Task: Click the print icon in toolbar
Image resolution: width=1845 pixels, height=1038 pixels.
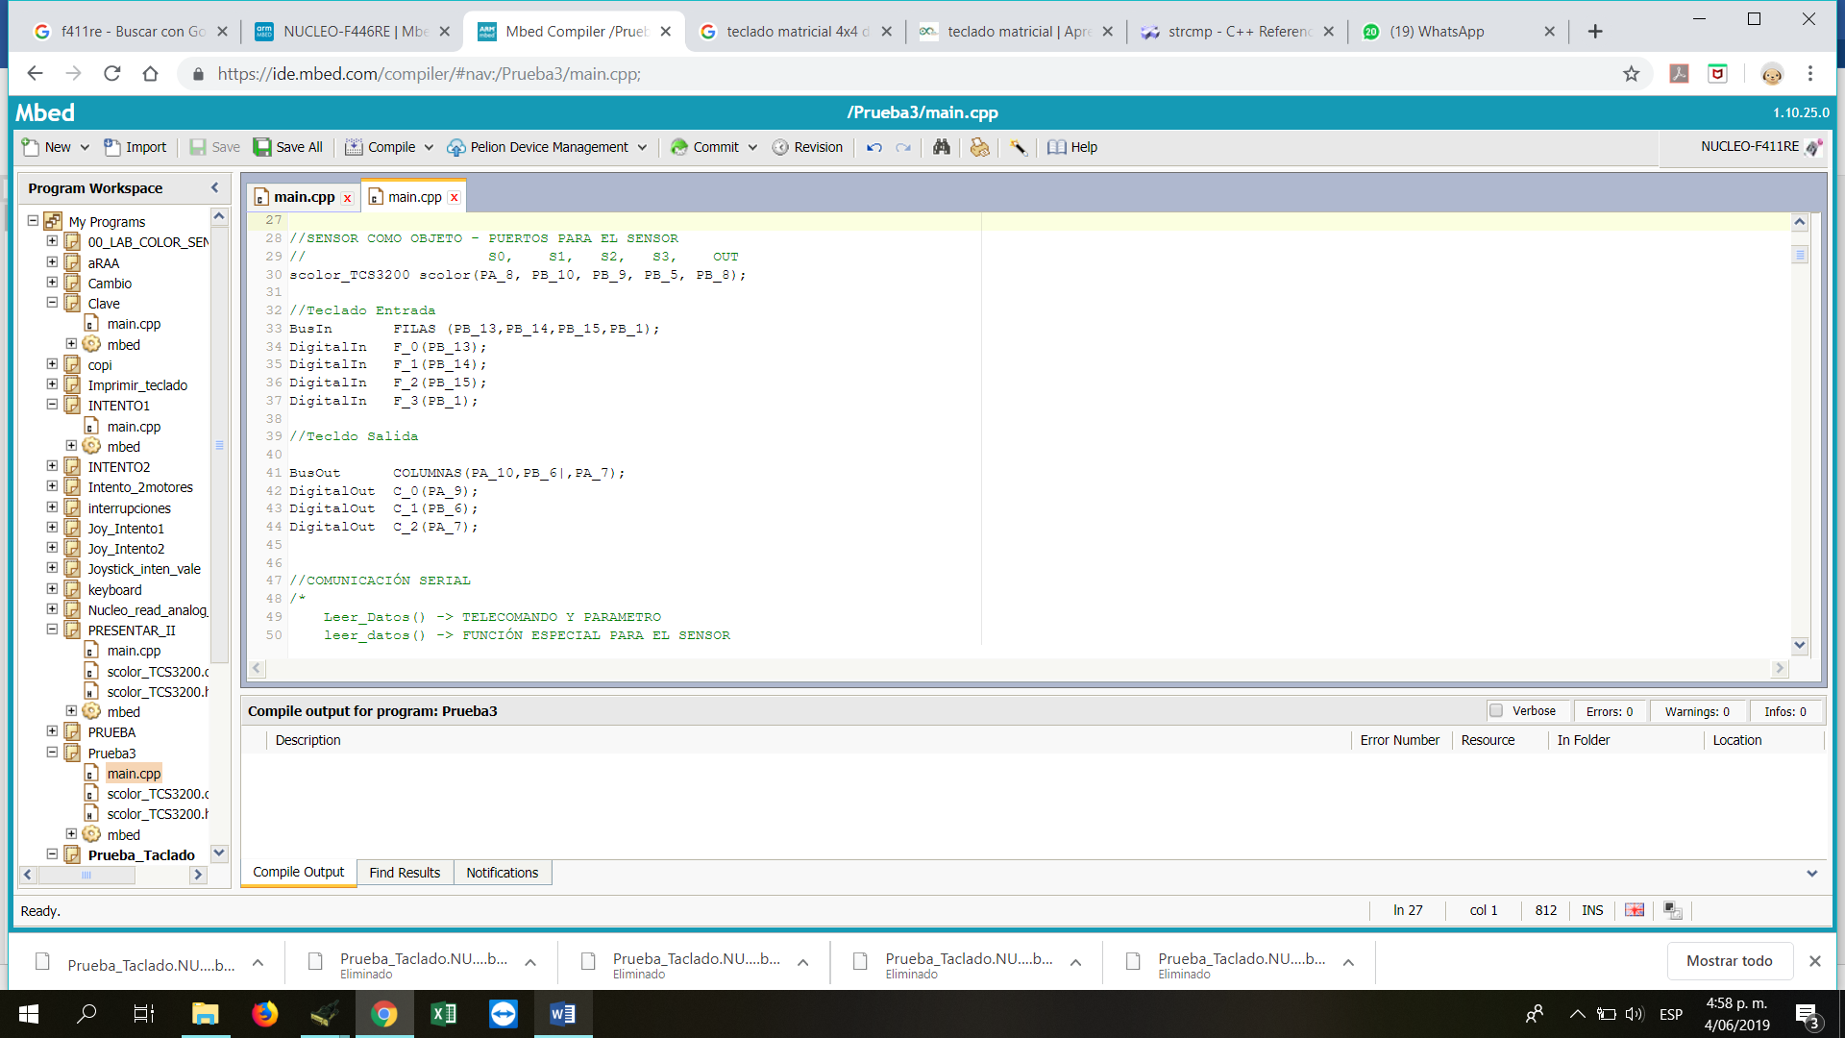Action: click(979, 147)
